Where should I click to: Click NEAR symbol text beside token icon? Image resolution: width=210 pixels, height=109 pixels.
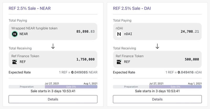[x=24, y=34]
